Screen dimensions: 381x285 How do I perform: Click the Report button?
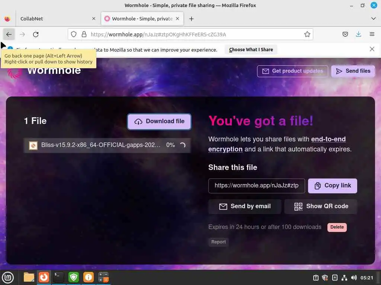pyautogui.click(x=218, y=242)
